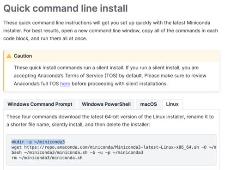The width and height of the screenshot is (231, 170).
Task: Click the wget repo.anaconda.com command line
Action: pyautogui.click(x=114, y=147)
